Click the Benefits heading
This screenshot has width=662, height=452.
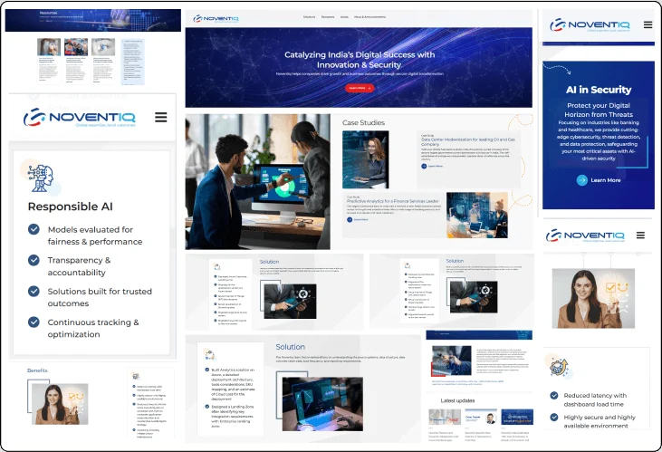[37, 370]
